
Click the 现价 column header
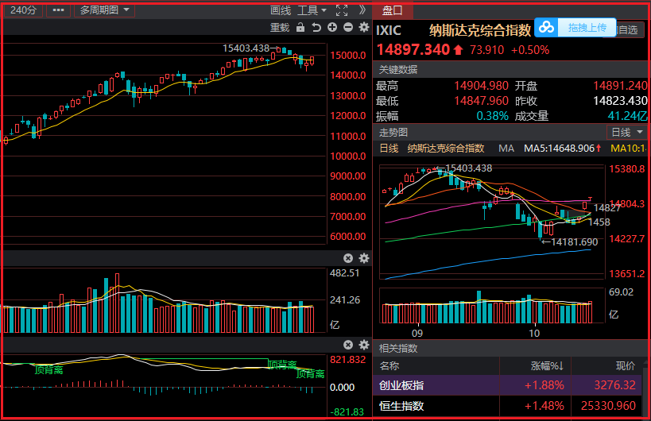[626, 366]
